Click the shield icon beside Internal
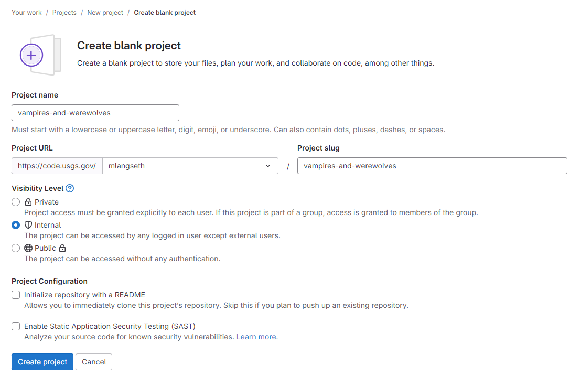Image resolution: width=570 pixels, height=386 pixels. point(28,225)
